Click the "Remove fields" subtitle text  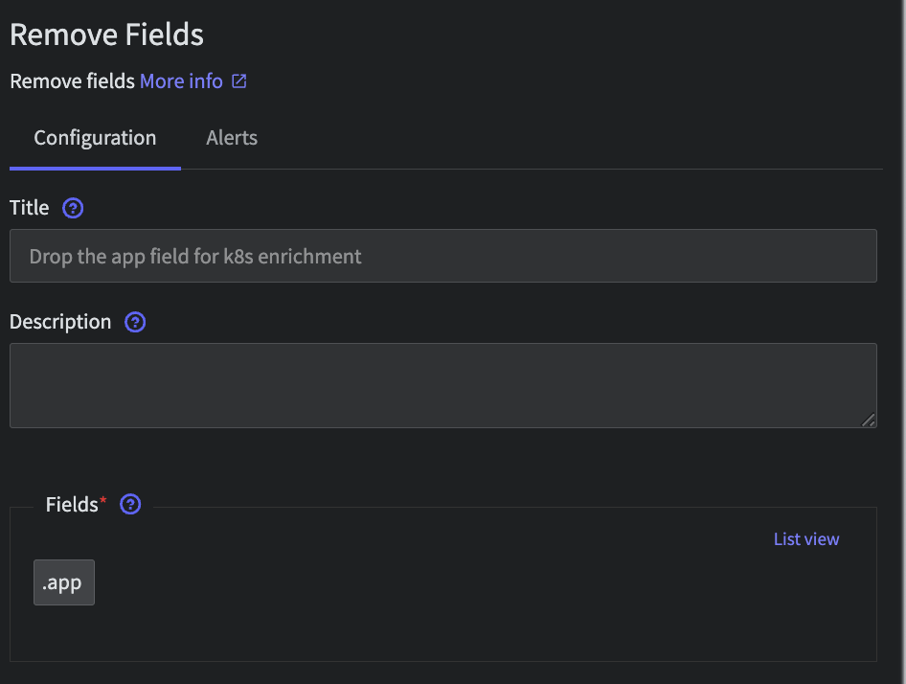tap(72, 80)
